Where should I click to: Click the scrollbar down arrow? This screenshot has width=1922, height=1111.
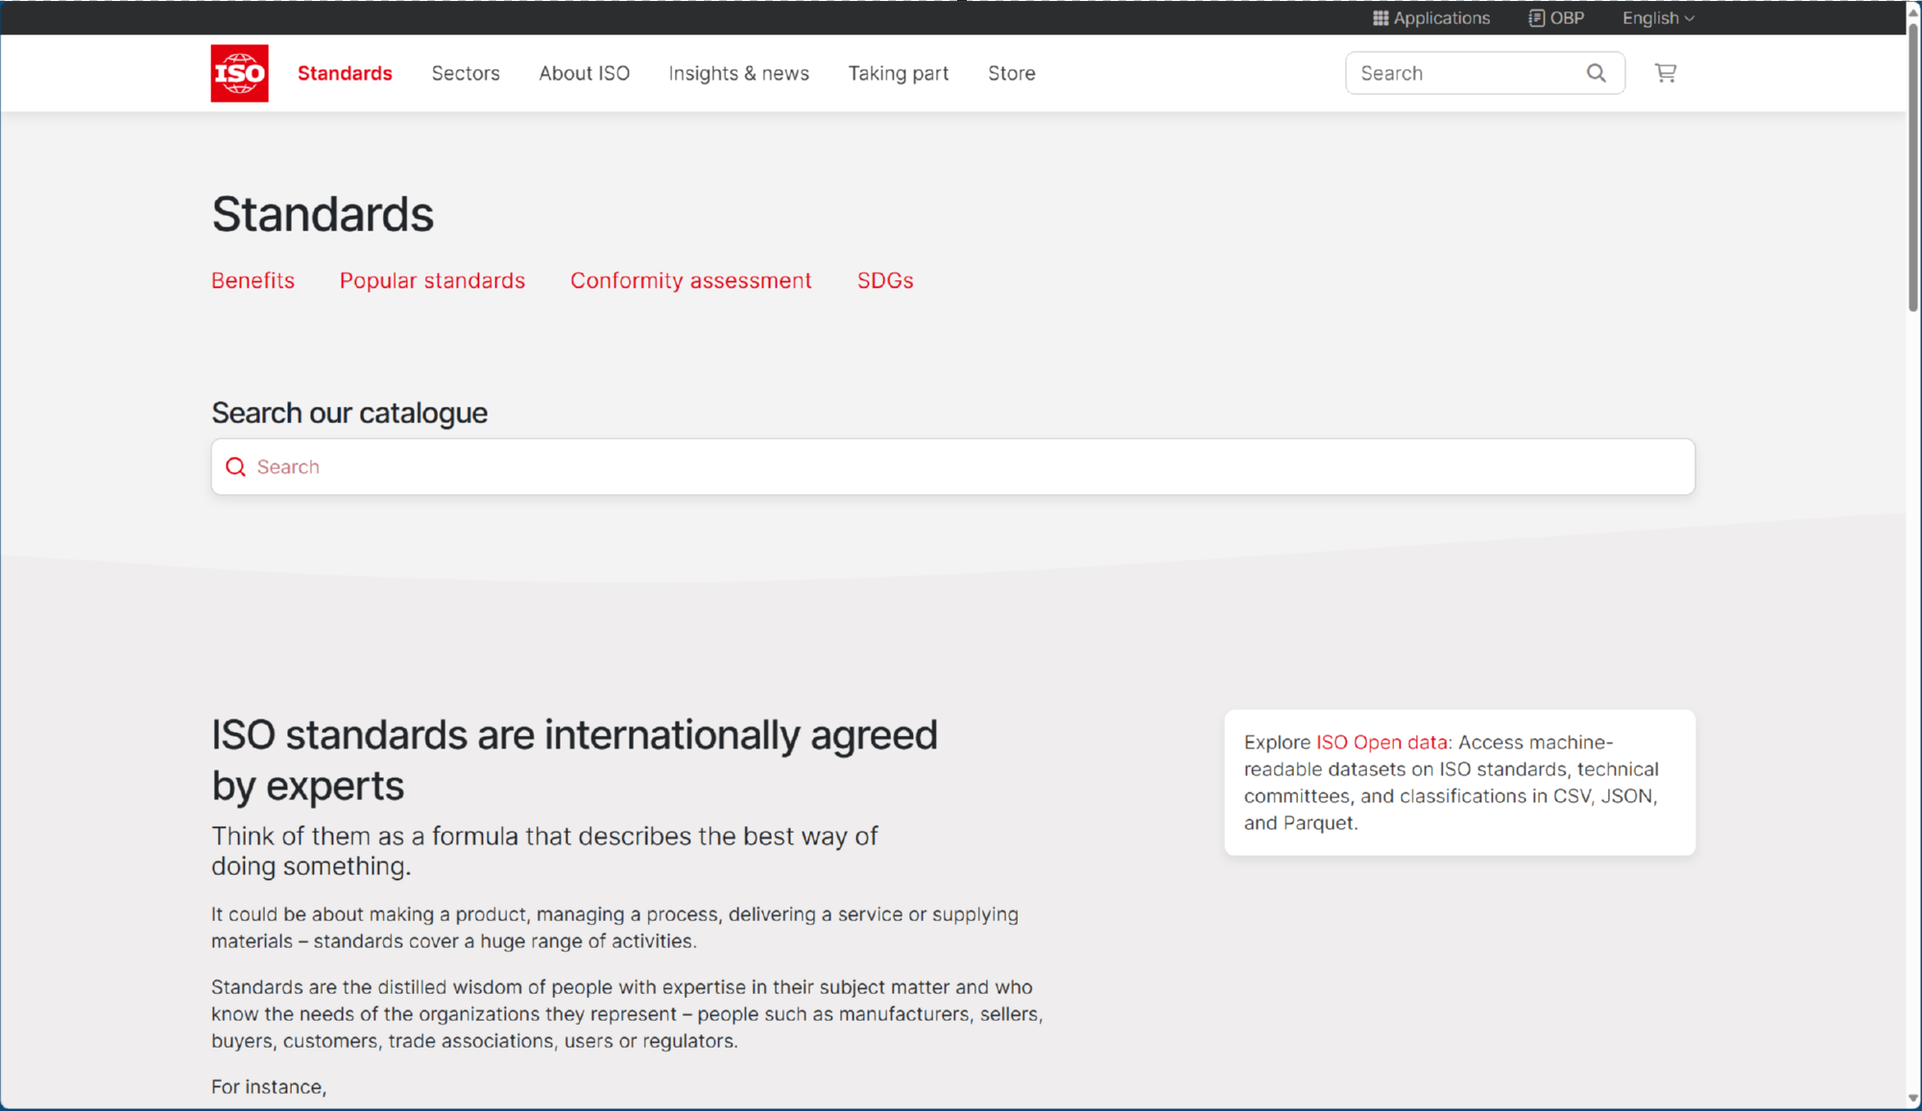[1912, 1099]
